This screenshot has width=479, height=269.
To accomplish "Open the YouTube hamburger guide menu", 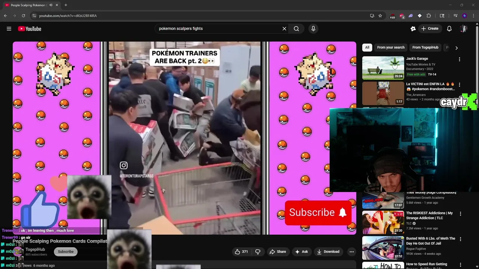I will 9,29.
